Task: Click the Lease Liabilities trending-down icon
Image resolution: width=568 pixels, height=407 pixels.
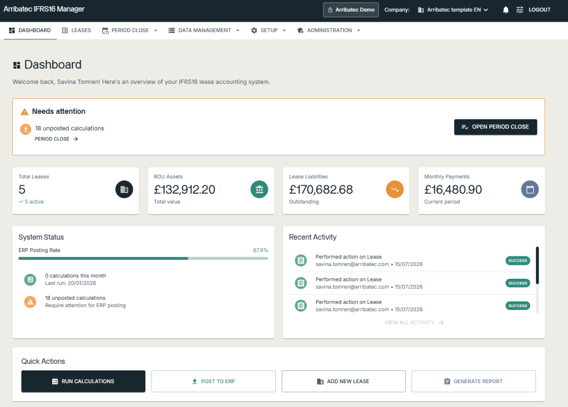Action: coord(395,189)
